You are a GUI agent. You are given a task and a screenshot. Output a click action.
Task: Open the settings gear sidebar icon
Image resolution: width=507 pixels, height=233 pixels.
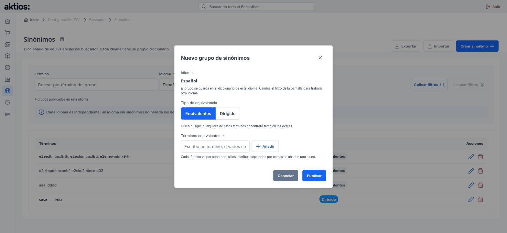[x=7, y=102]
